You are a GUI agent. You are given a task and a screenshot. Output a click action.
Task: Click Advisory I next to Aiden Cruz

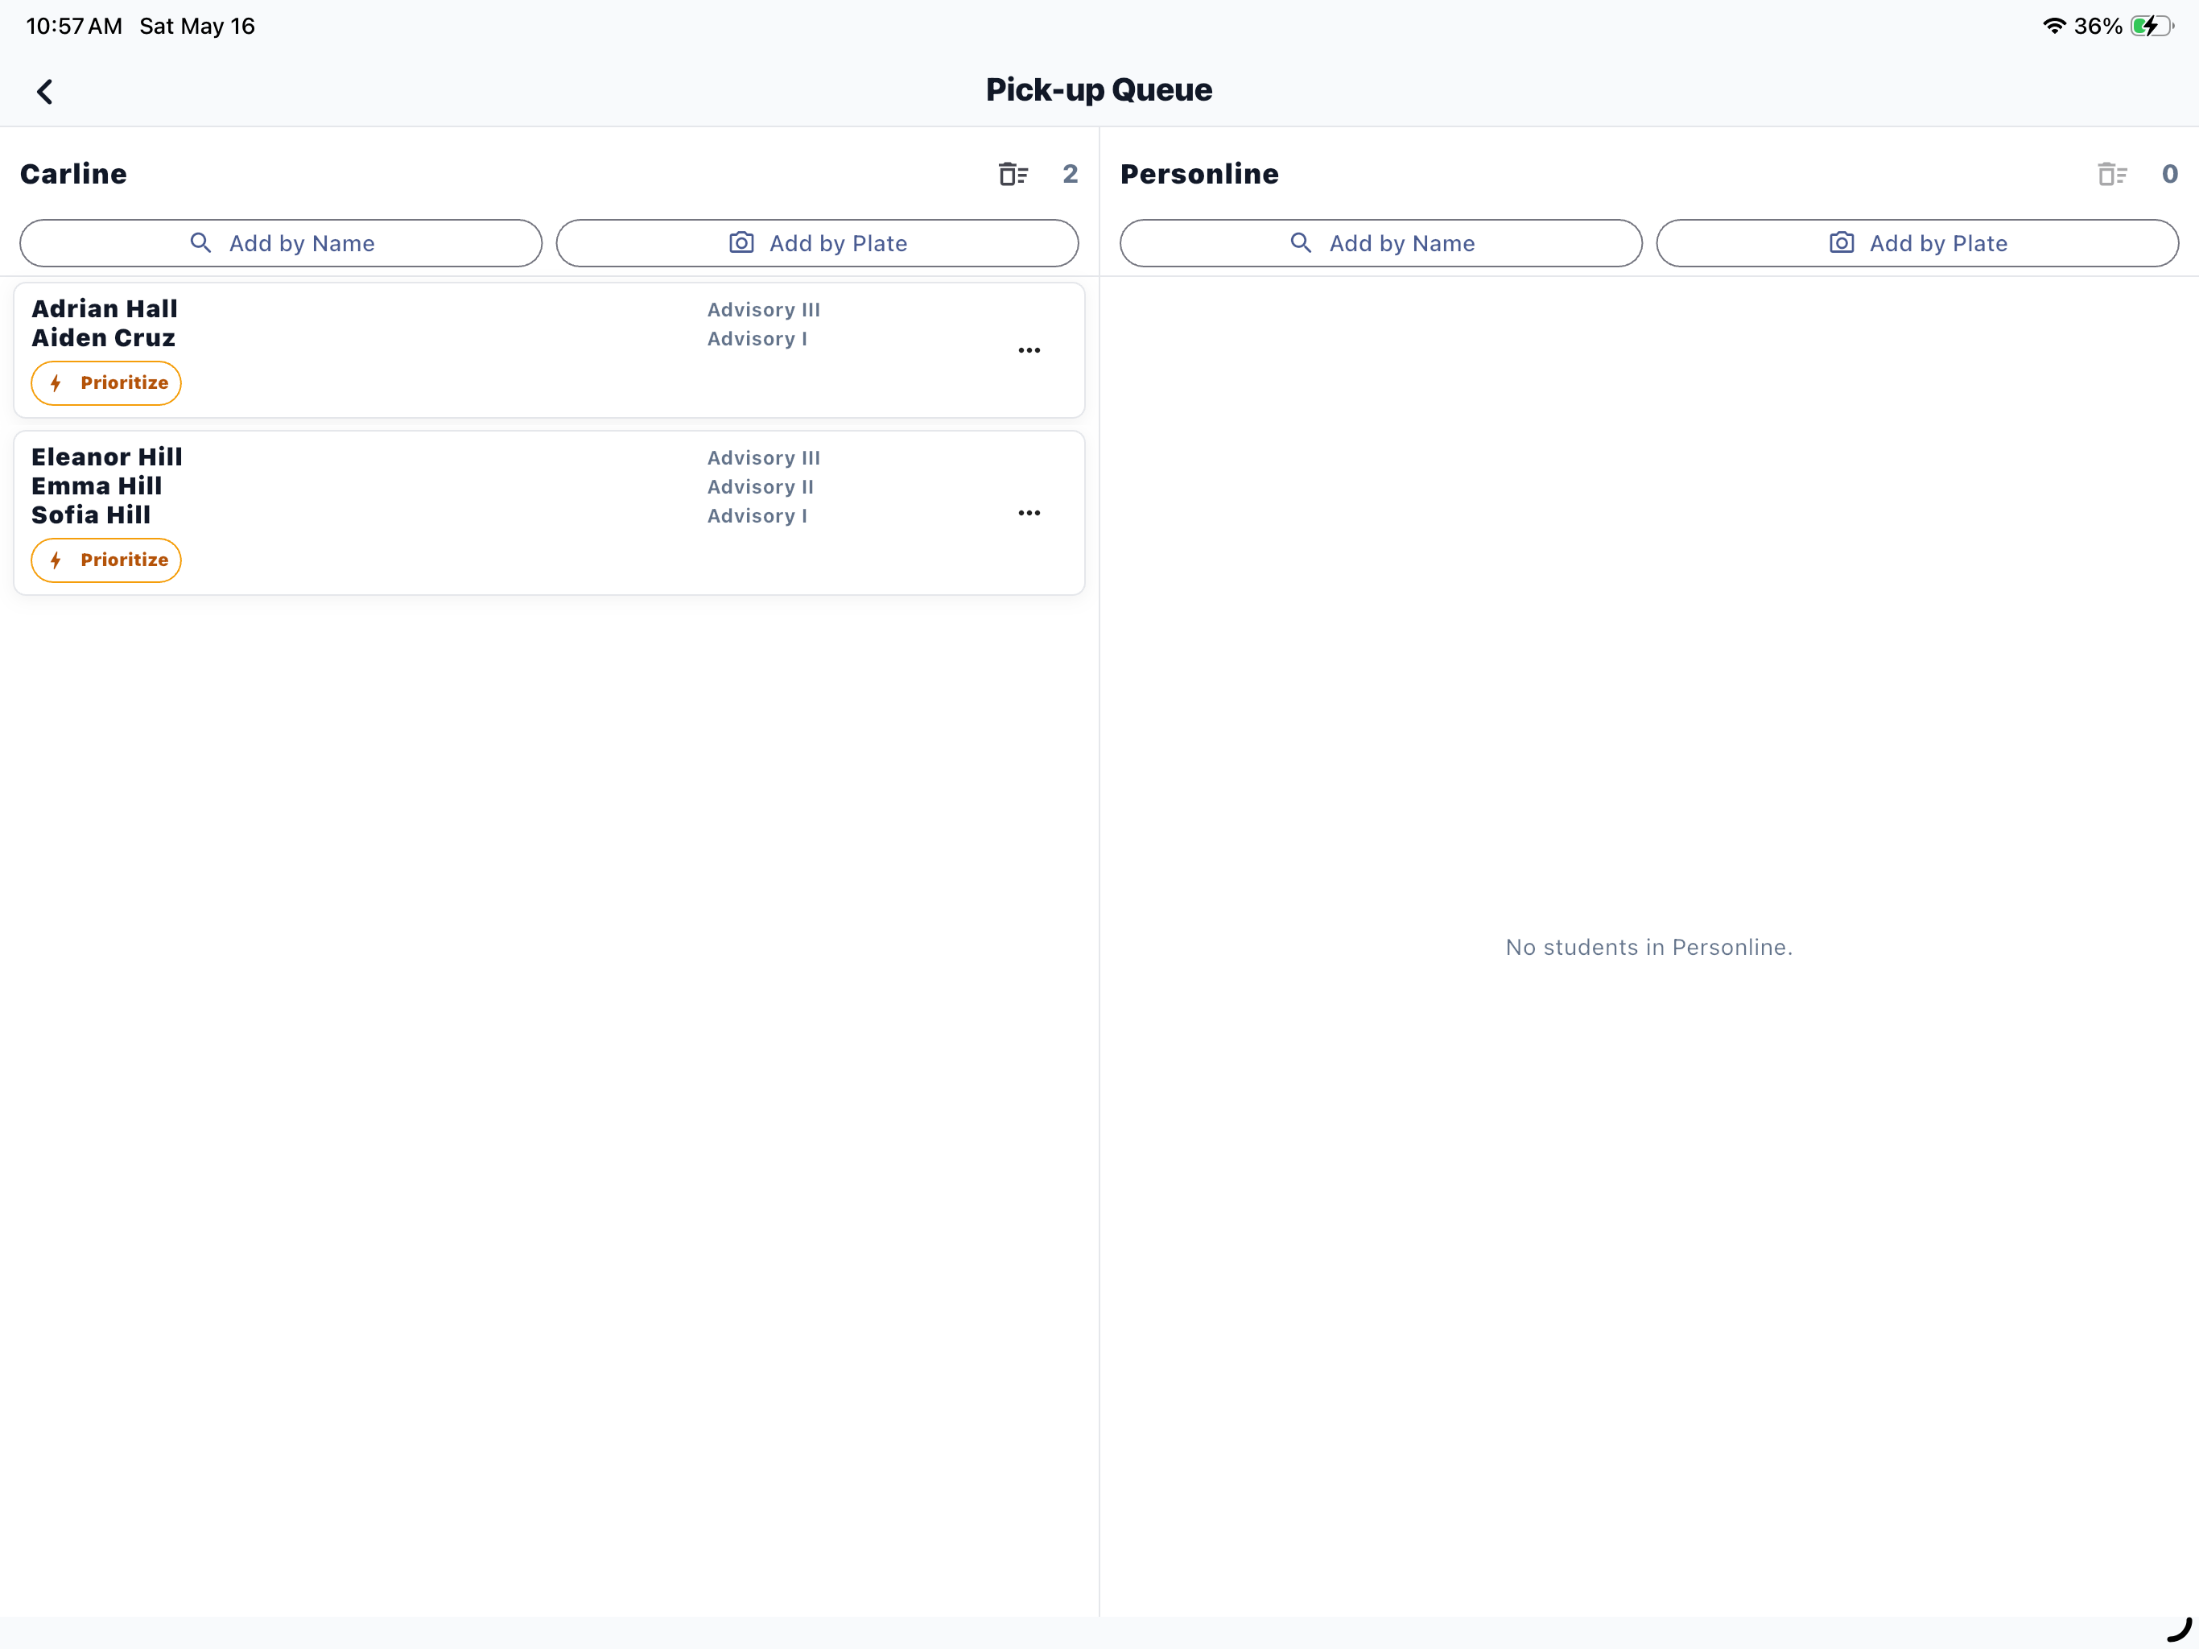coord(757,338)
